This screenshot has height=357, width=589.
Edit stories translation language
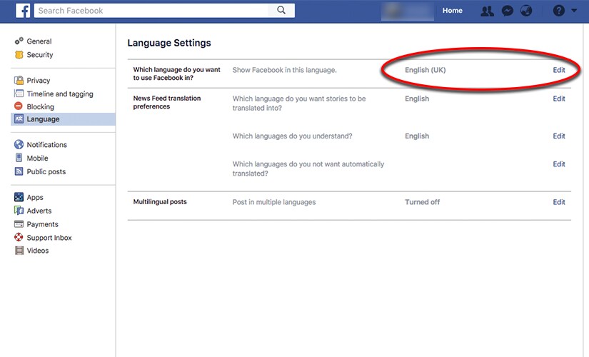pos(558,99)
